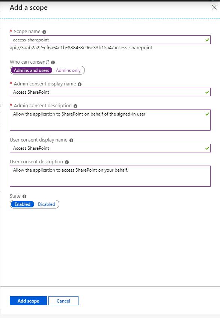Screen dimensions: 220x318
Task: Cancel adding the scope
Action: click(x=63, y=301)
